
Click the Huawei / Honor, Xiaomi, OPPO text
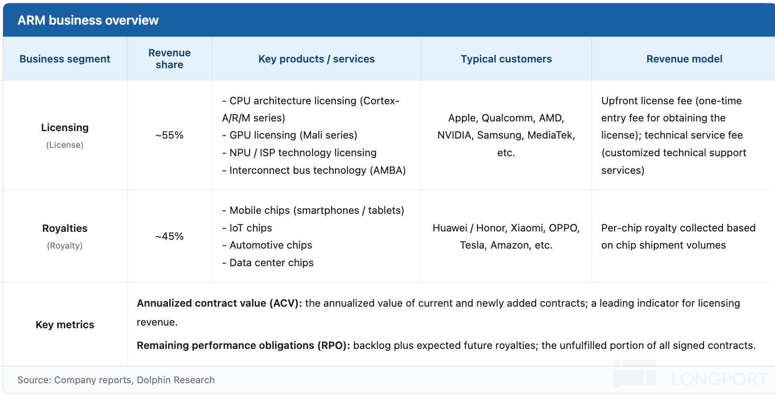(506, 228)
